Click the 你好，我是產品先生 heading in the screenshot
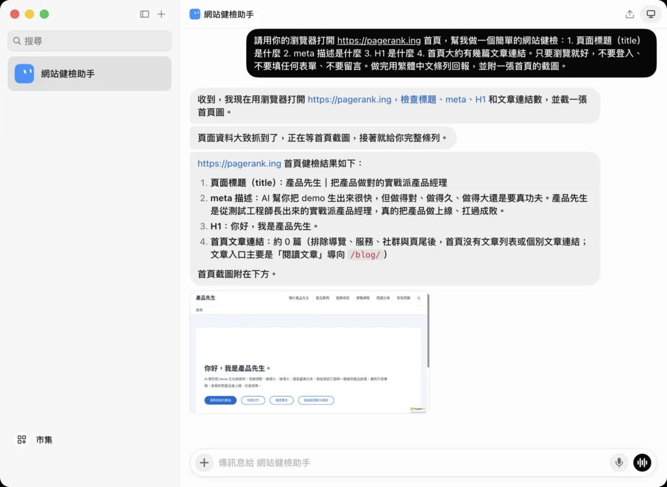Viewport: 667px width, 487px height. tap(238, 368)
